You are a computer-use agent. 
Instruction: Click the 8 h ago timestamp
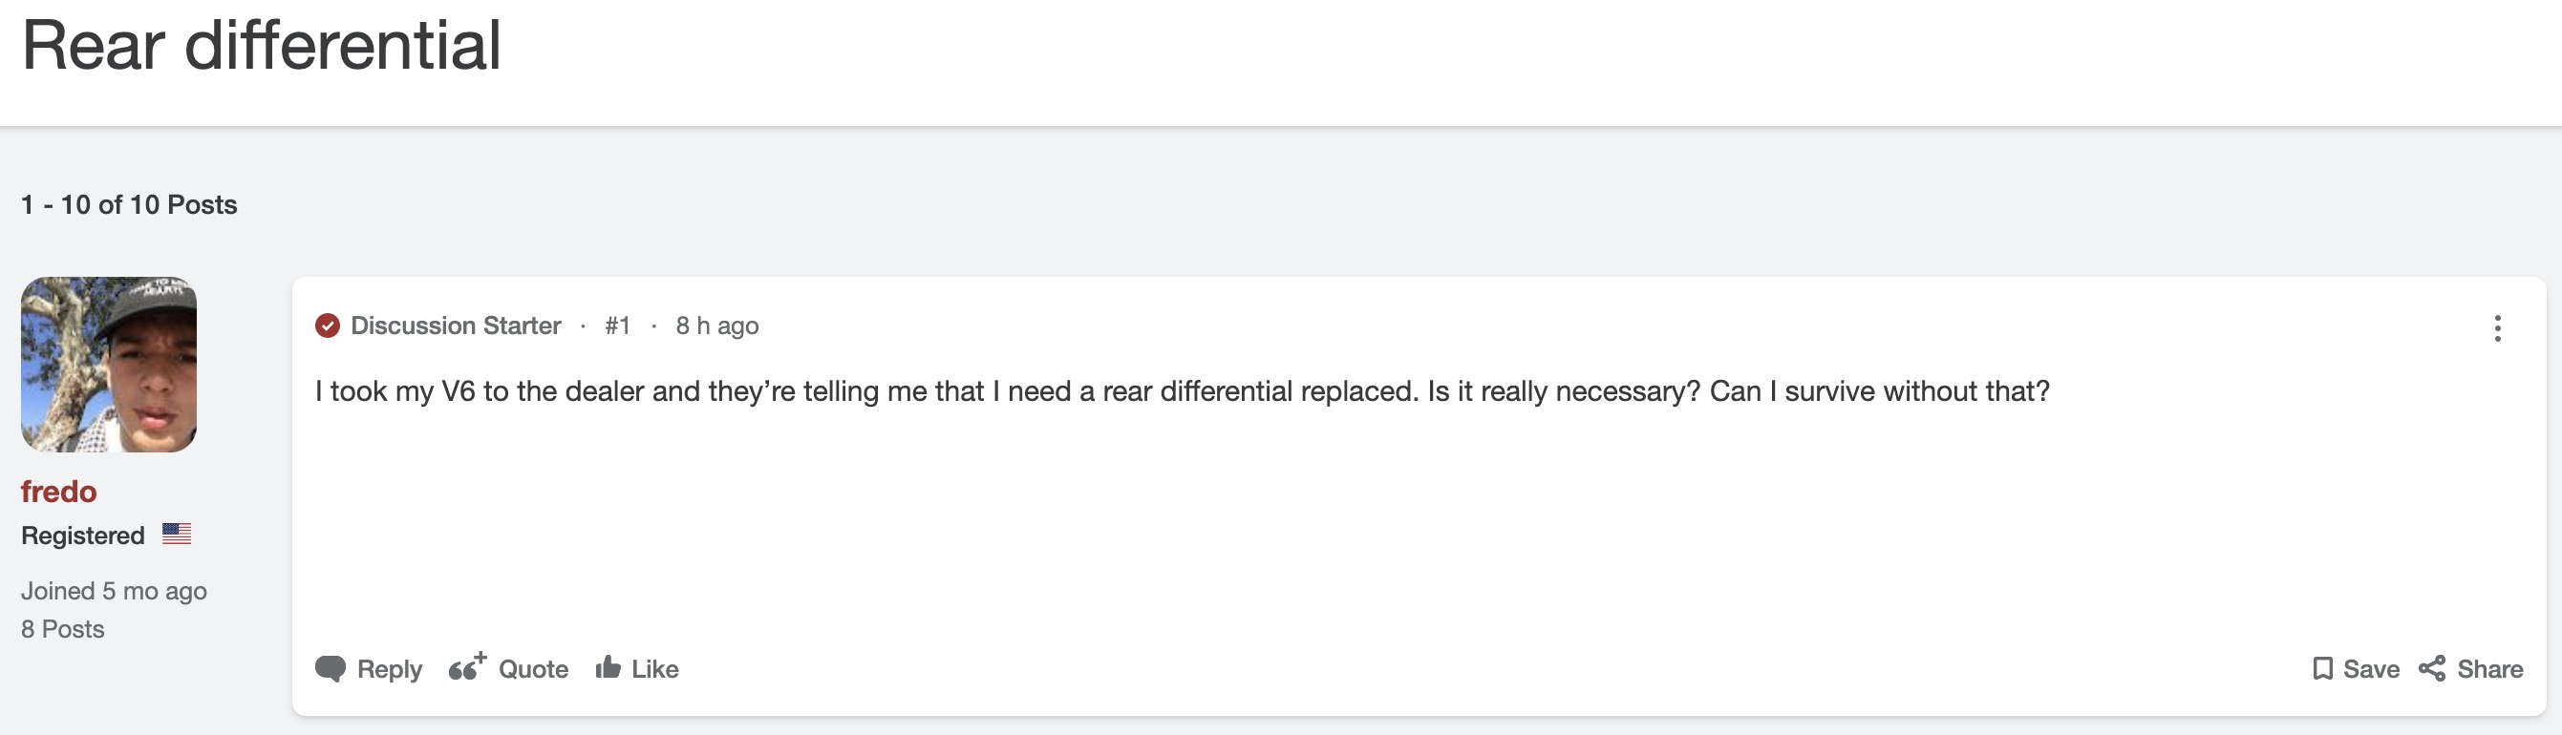click(717, 325)
